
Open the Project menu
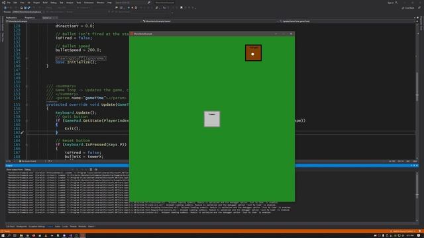click(x=36, y=3)
